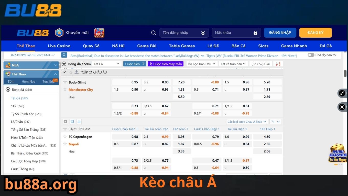Select the bar chart statistics icon above FC Copenhagen
Screen dimensions: 348x196
[x=79, y=121]
